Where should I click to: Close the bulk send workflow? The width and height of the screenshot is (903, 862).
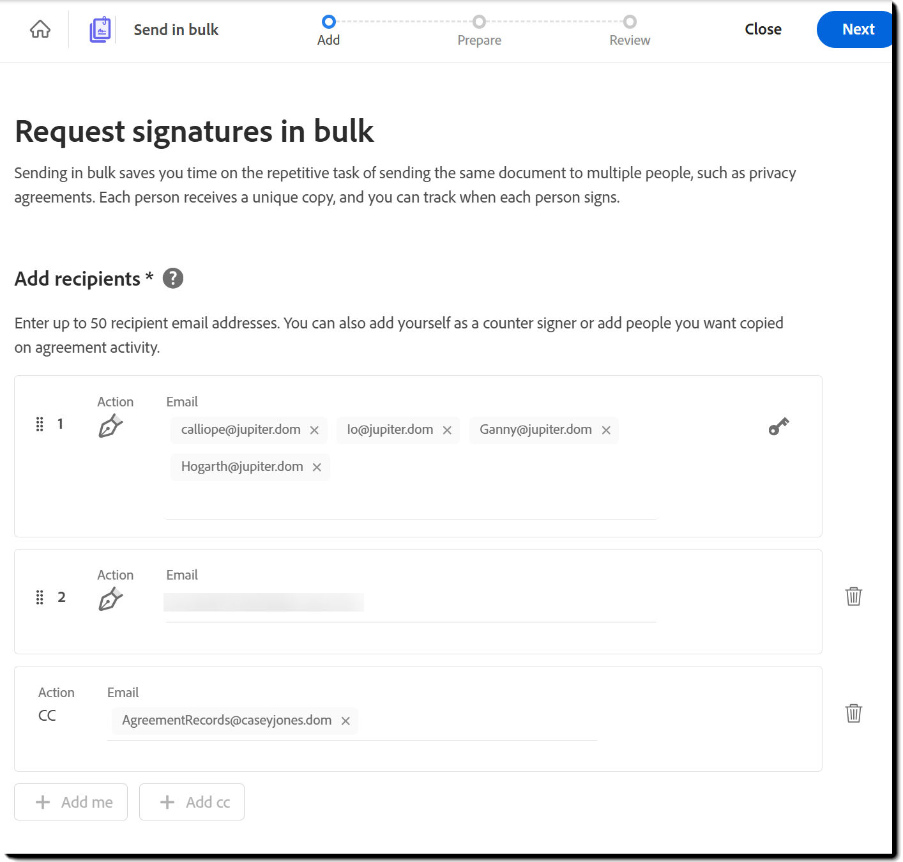click(763, 29)
